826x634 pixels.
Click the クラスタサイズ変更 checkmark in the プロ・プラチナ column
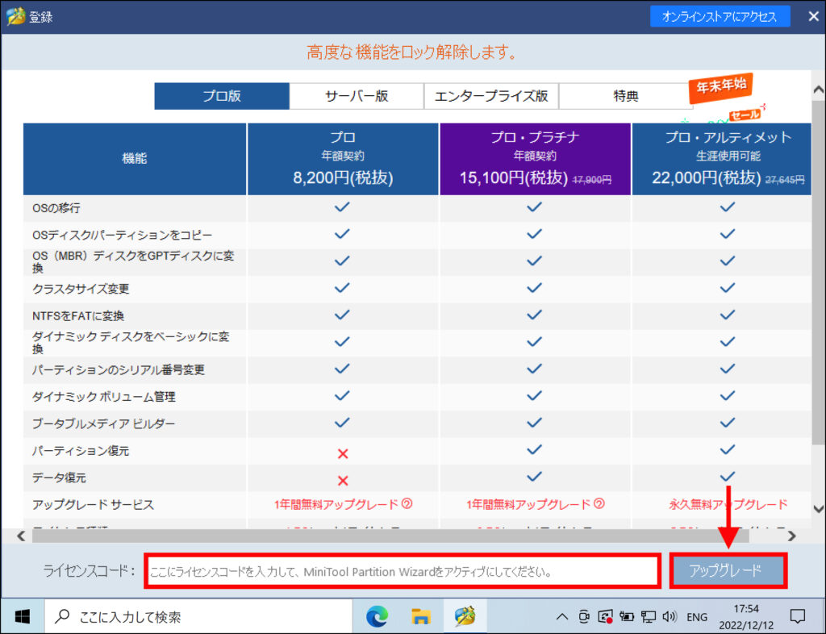click(534, 287)
